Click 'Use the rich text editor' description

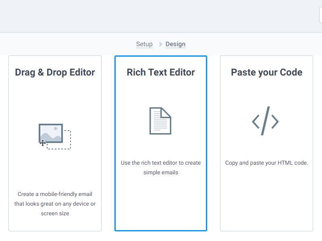(x=161, y=167)
